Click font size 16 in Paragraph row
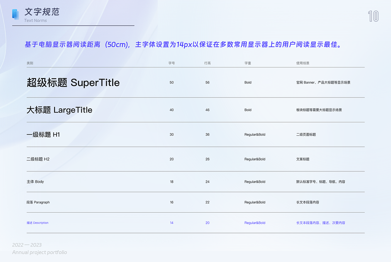 tap(172, 202)
